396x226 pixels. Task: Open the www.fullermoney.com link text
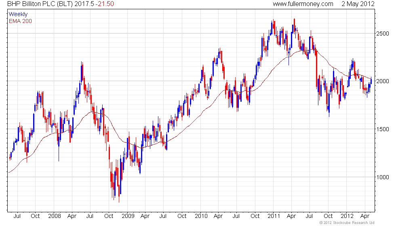303,4
